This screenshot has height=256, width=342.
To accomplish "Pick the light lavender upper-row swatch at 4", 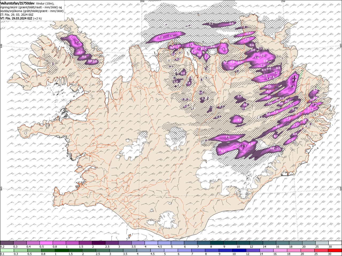I will (x=151, y=243).
